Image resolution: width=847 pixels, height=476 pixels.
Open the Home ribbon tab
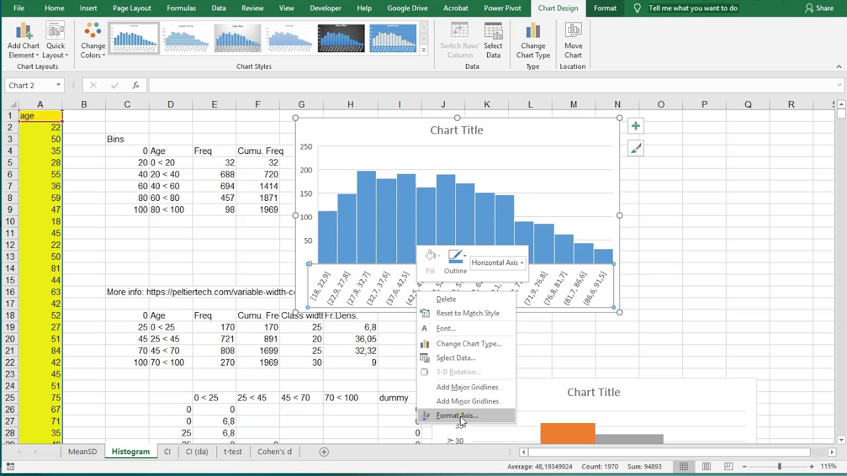(x=54, y=8)
